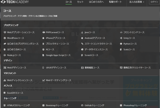Click the icon beside Webデザインコース
Image resolution: width=160 pixels, height=108 pixels.
click(5, 67)
